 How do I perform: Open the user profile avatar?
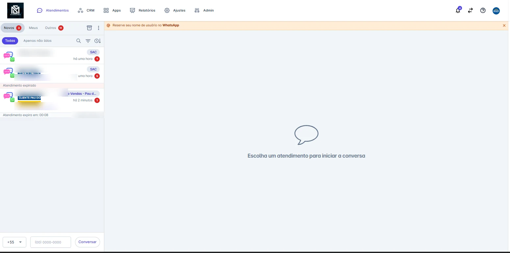click(496, 11)
